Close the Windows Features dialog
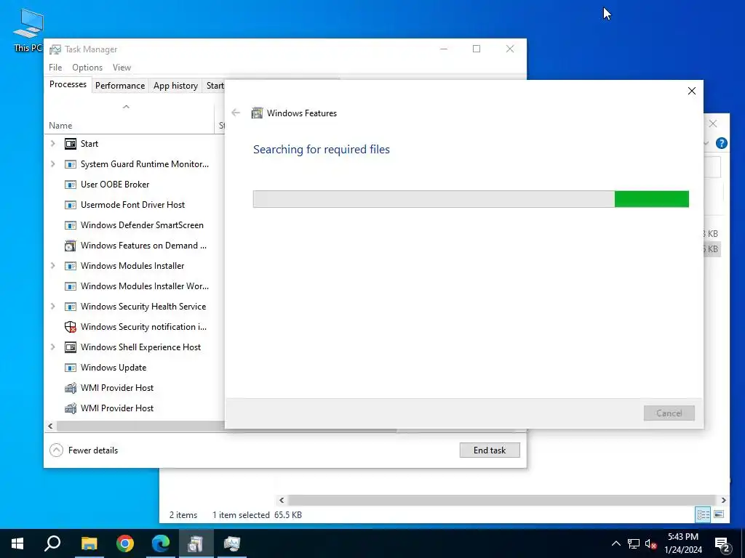 [x=692, y=91]
